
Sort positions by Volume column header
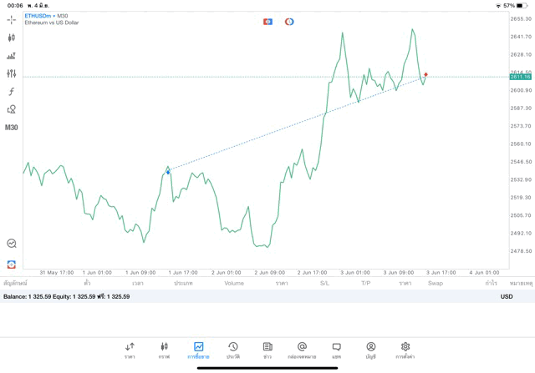click(x=234, y=284)
